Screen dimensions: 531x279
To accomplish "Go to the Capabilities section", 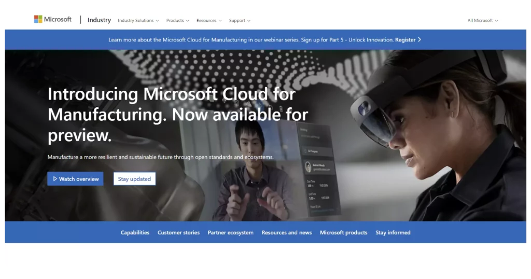I will pyautogui.click(x=135, y=233).
